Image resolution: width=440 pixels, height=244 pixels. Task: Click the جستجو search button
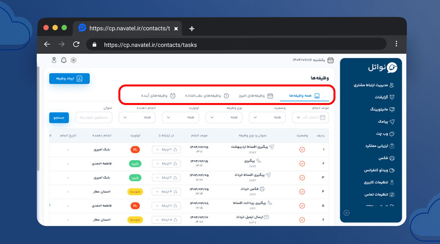pos(59,117)
